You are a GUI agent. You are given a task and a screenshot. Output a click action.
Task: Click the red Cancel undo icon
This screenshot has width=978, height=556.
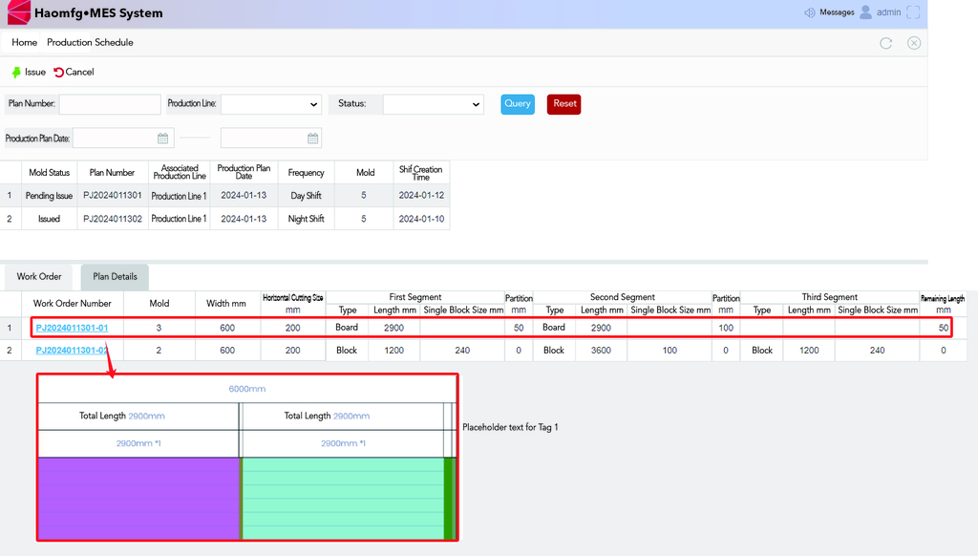point(59,73)
